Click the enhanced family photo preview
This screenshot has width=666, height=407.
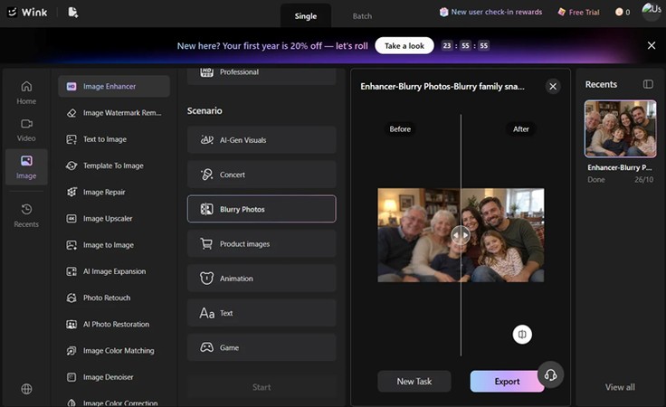pyautogui.click(x=461, y=235)
